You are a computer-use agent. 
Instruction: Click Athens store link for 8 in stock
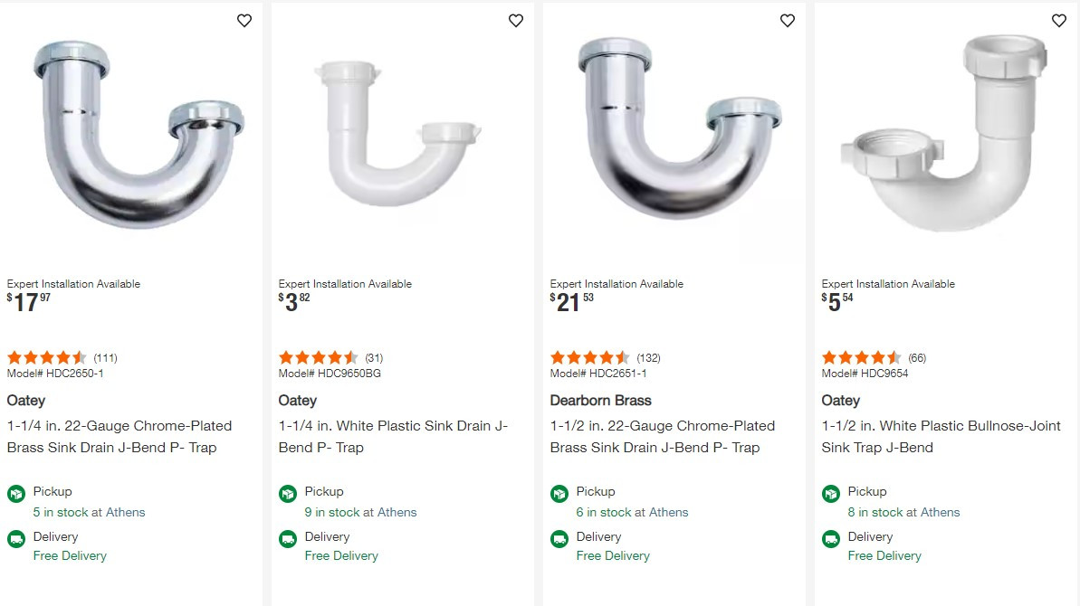(940, 512)
